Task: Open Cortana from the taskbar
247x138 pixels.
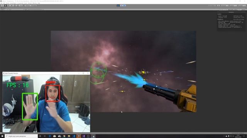Action: point(40,136)
